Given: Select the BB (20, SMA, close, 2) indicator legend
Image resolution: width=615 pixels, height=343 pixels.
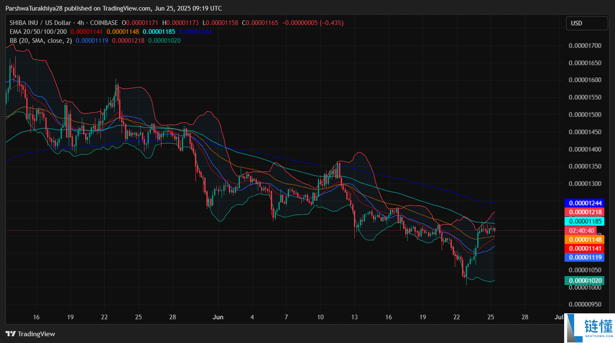Looking at the screenshot, I should [41, 41].
